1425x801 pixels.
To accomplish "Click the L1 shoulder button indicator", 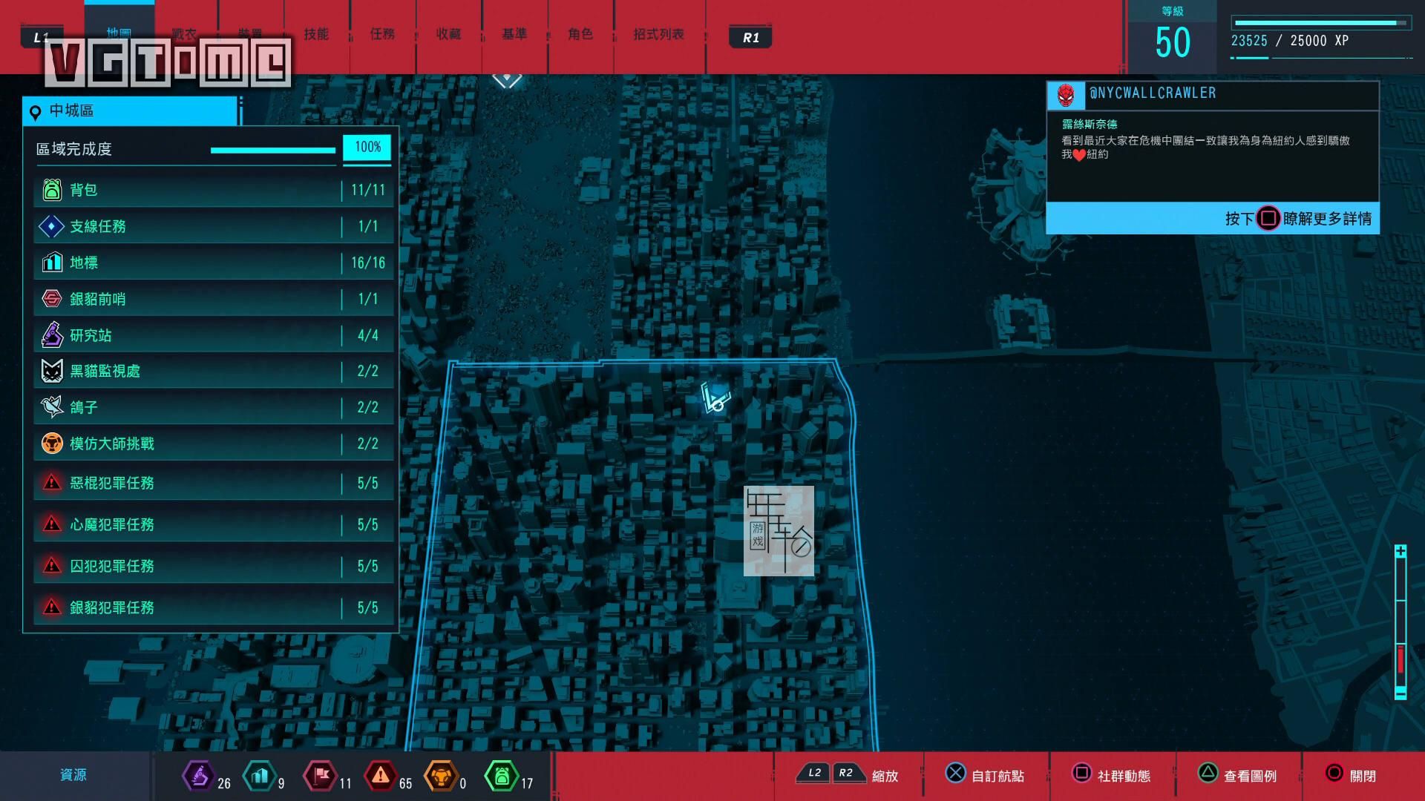I will [41, 37].
